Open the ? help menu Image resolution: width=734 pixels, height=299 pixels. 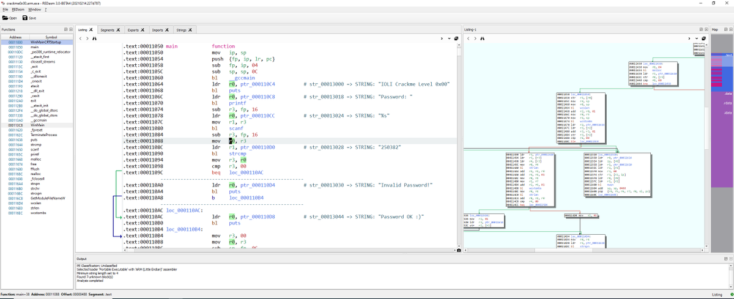click(46, 10)
